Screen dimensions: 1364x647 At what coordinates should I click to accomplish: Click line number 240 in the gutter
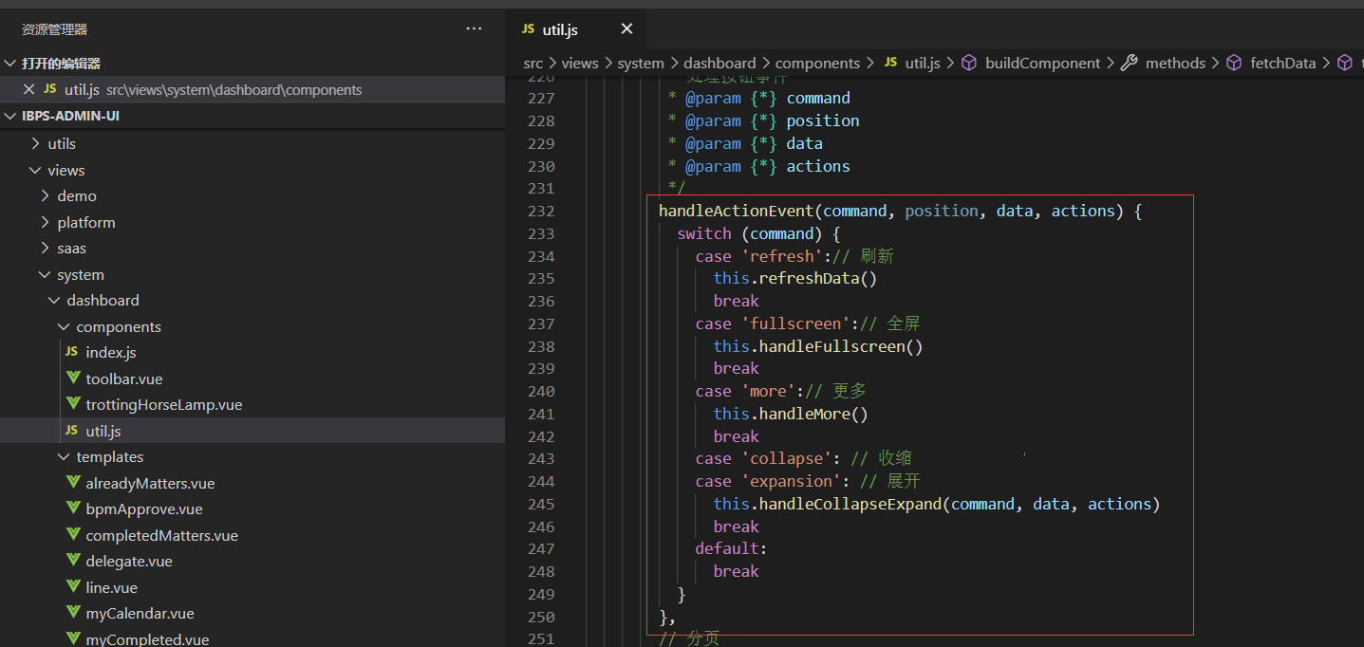coord(540,392)
